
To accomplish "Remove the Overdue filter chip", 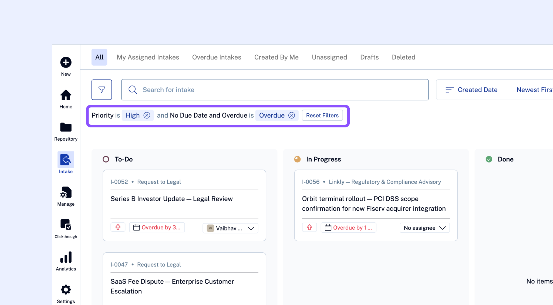I will pos(292,115).
